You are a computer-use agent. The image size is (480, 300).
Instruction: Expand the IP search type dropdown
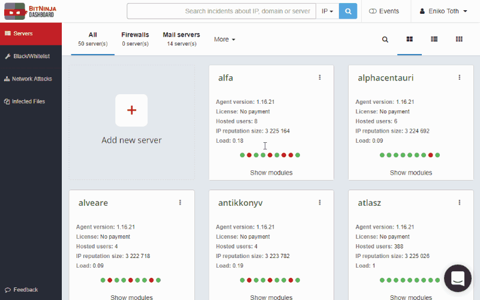[x=327, y=11]
